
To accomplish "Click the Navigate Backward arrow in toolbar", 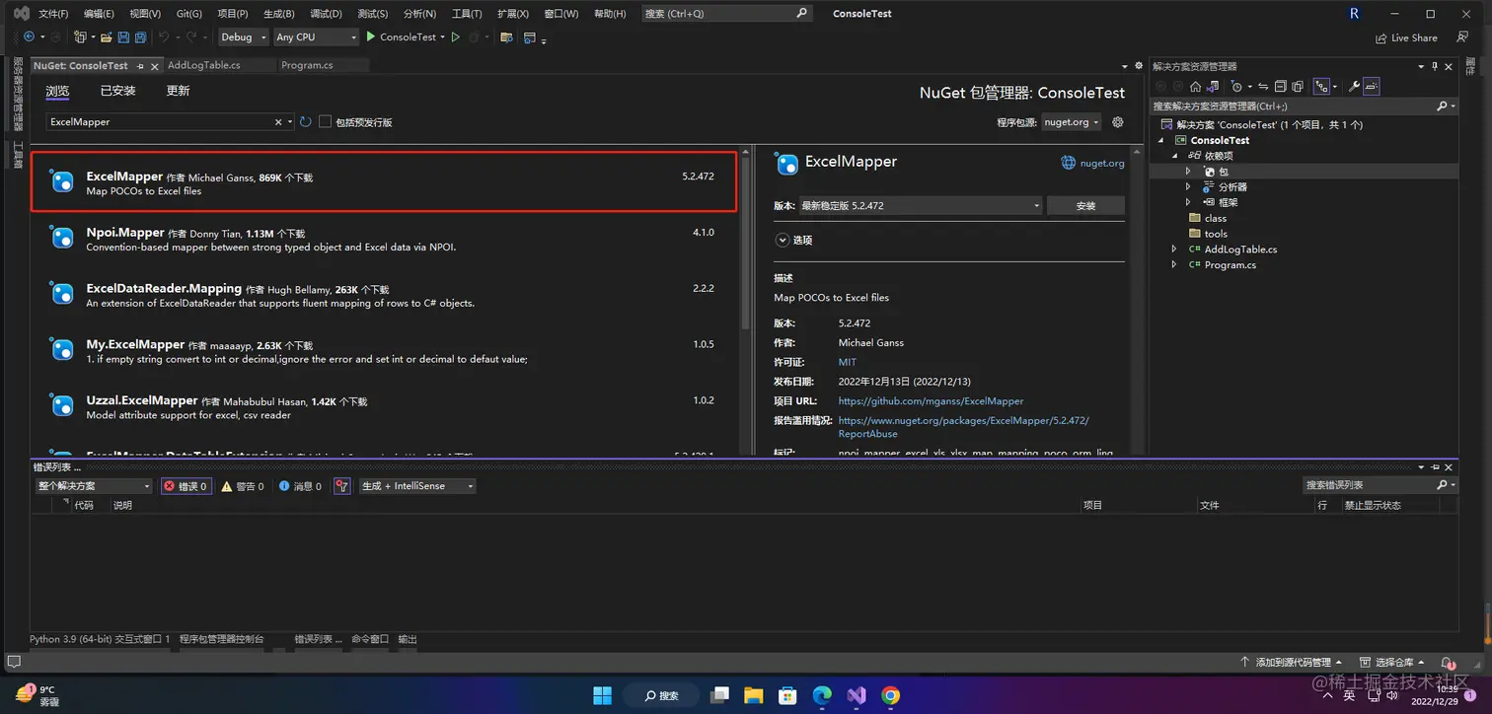I will tap(29, 36).
